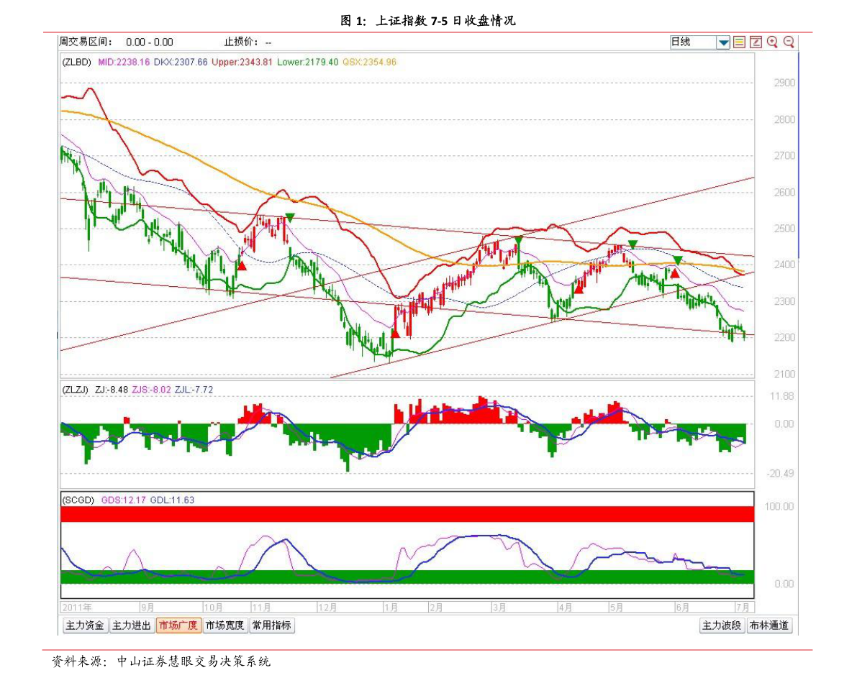Viewport: 857px width, 683px height.
Task: Click the GDS:12.17 value
Action: pos(124,500)
